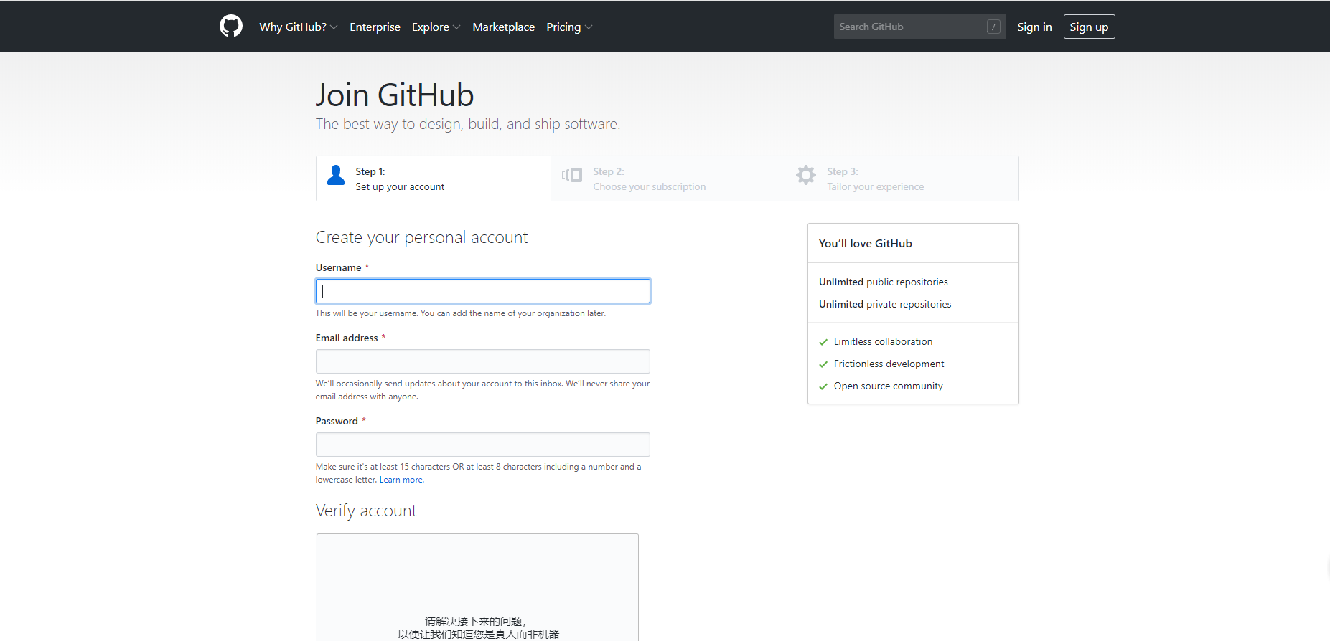This screenshot has width=1330, height=641.
Task: Click the slash shortcut icon in search
Action: click(x=993, y=27)
